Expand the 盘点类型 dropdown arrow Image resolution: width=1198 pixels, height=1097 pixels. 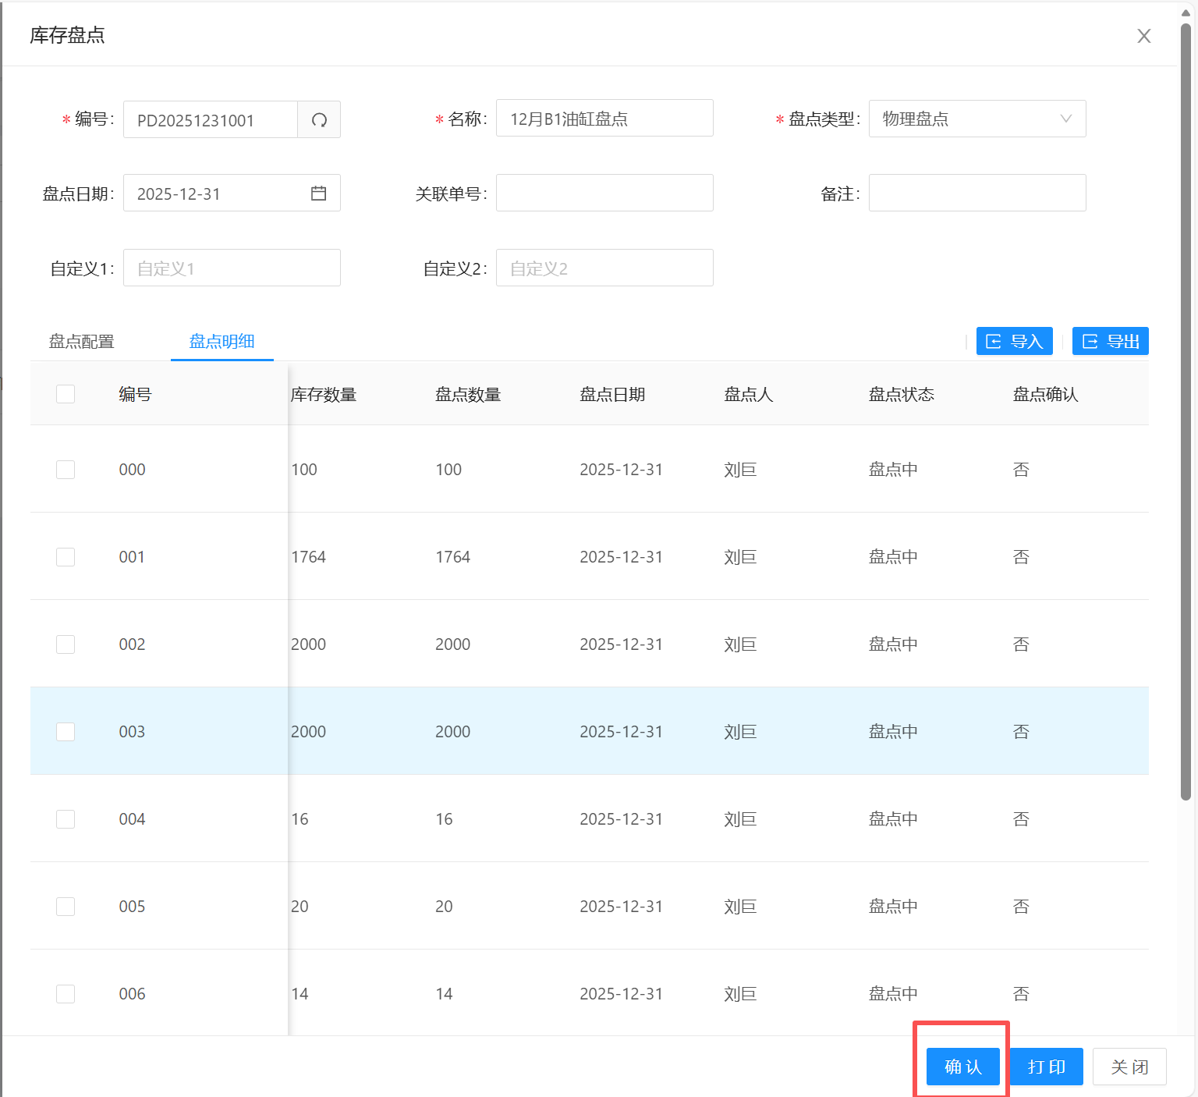click(x=1065, y=119)
